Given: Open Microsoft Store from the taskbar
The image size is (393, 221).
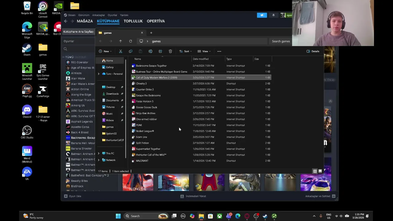Looking at the screenshot, I should coord(210,216).
